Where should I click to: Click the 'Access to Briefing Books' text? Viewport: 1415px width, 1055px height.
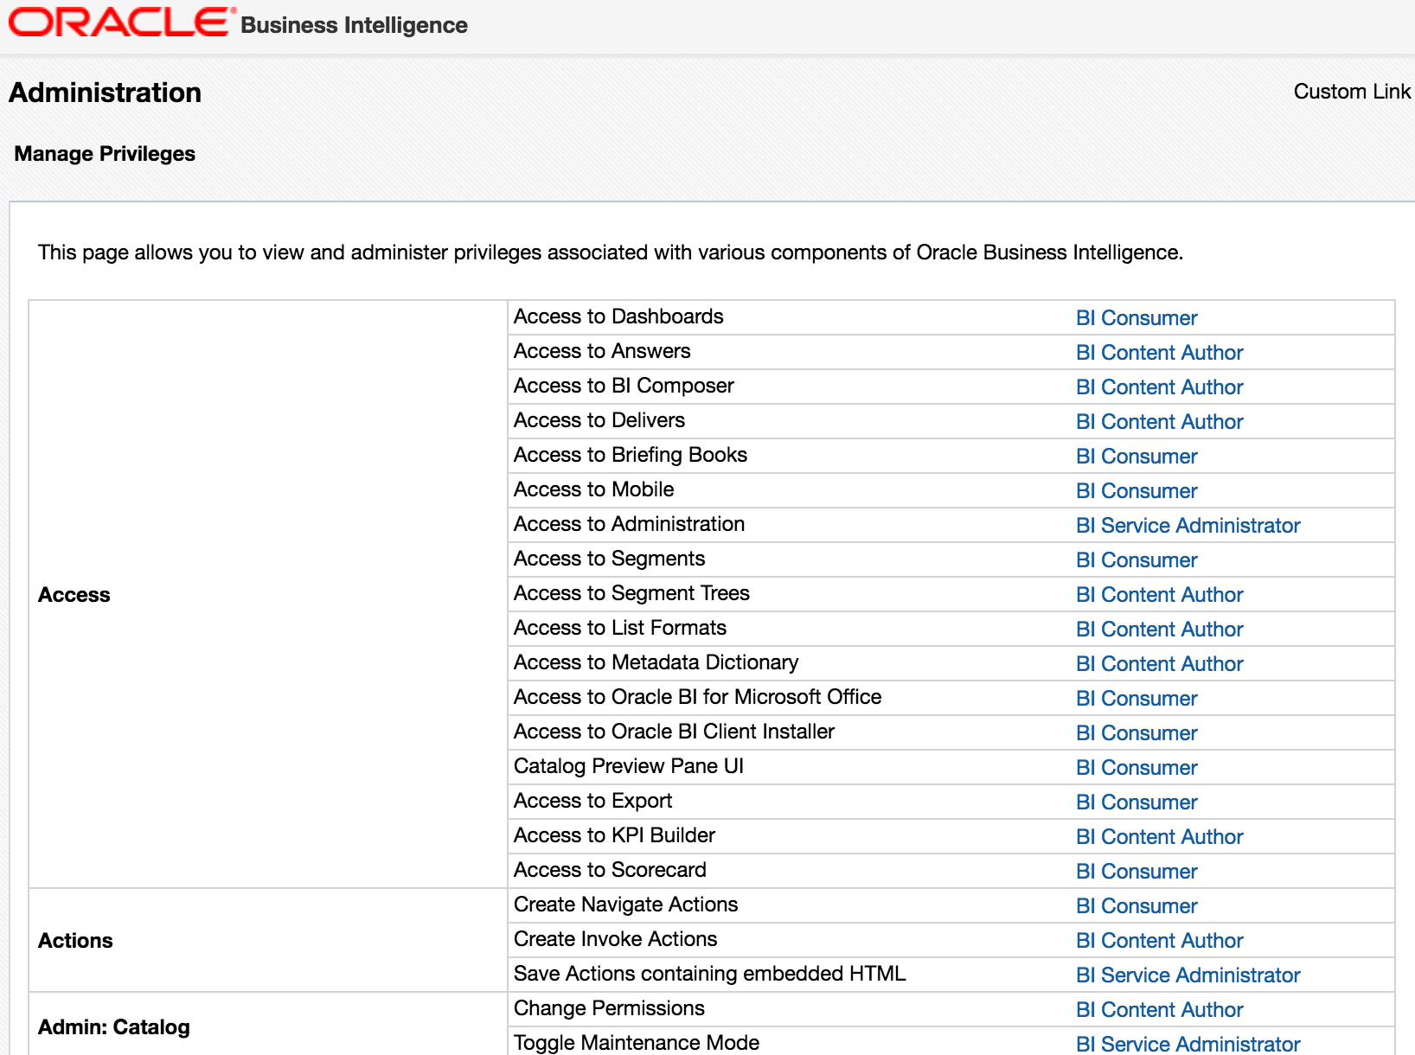[x=631, y=455]
